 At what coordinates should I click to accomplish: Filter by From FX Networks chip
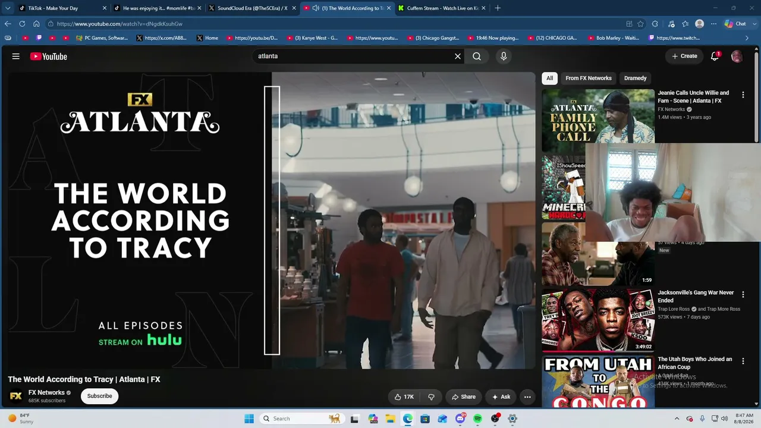click(x=589, y=78)
